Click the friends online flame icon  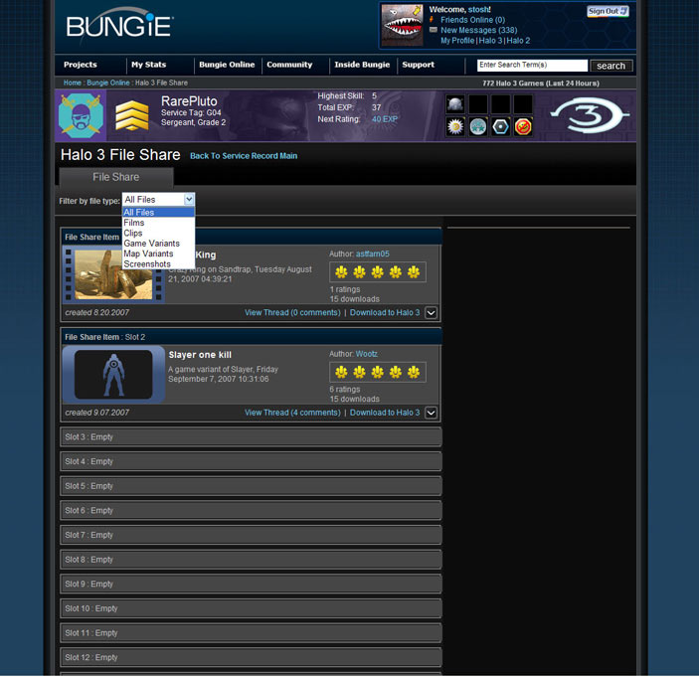(432, 20)
